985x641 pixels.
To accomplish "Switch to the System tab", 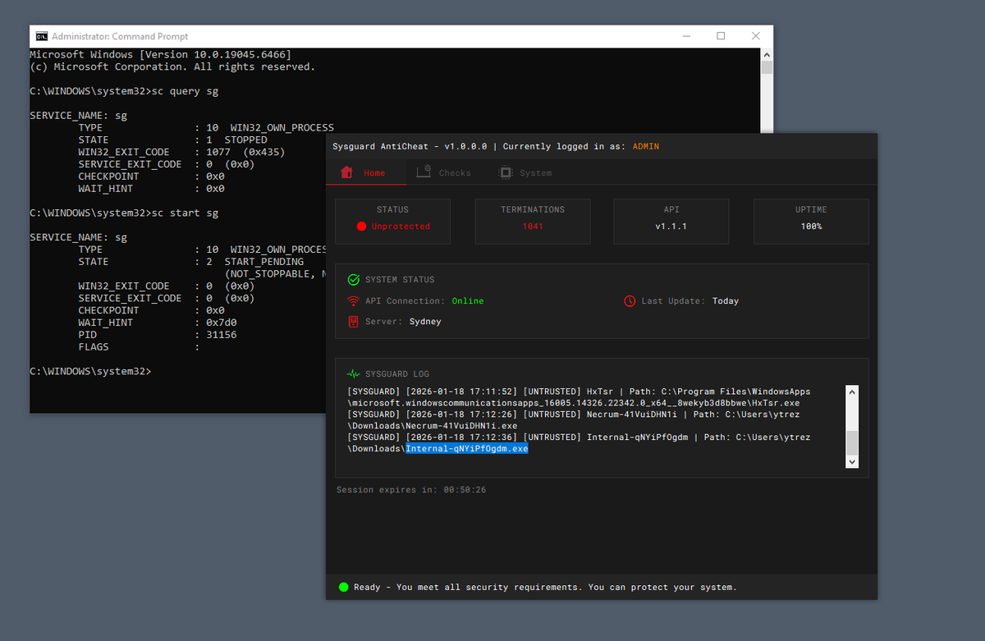I will click(525, 172).
